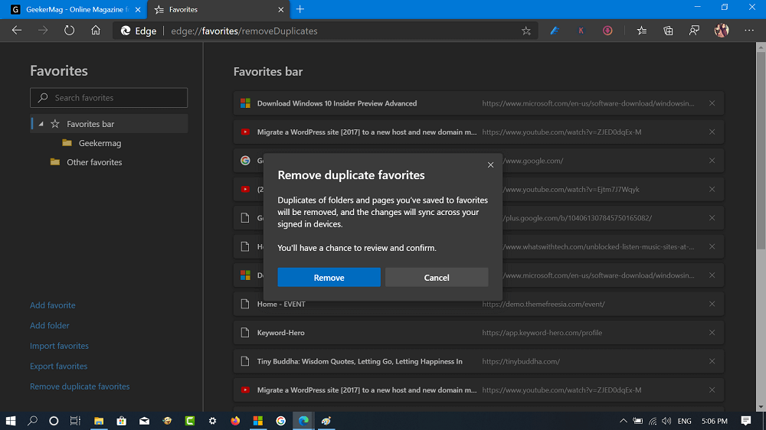Open Settings gear on taskbar

(212, 421)
